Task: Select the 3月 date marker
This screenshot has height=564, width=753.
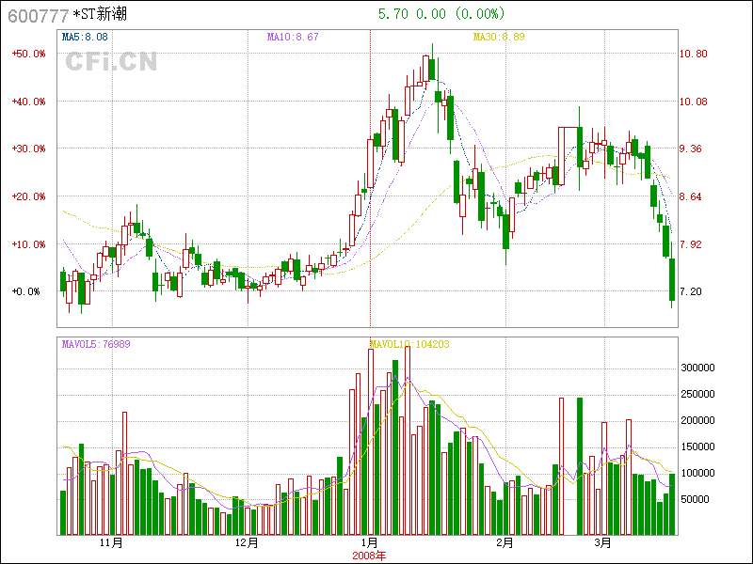Action: pos(603,543)
